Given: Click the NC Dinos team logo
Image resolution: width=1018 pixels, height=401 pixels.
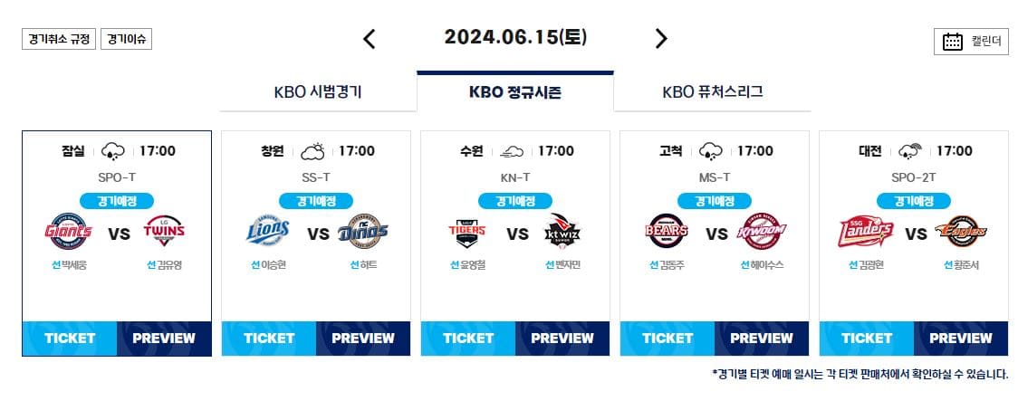Looking at the screenshot, I should click(x=363, y=232).
